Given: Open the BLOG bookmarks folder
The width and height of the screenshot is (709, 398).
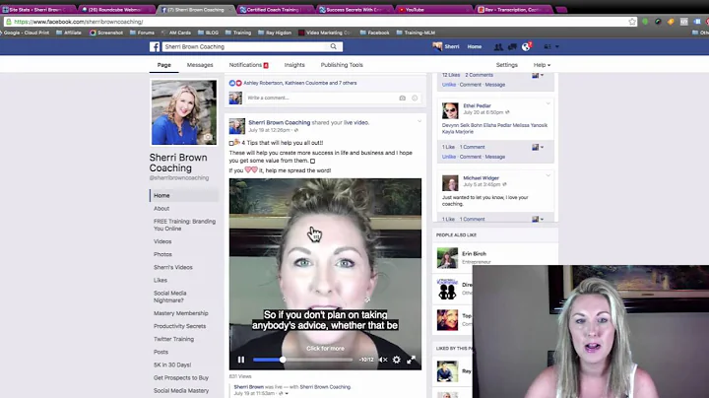Looking at the screenshot, I should point(208,33).
